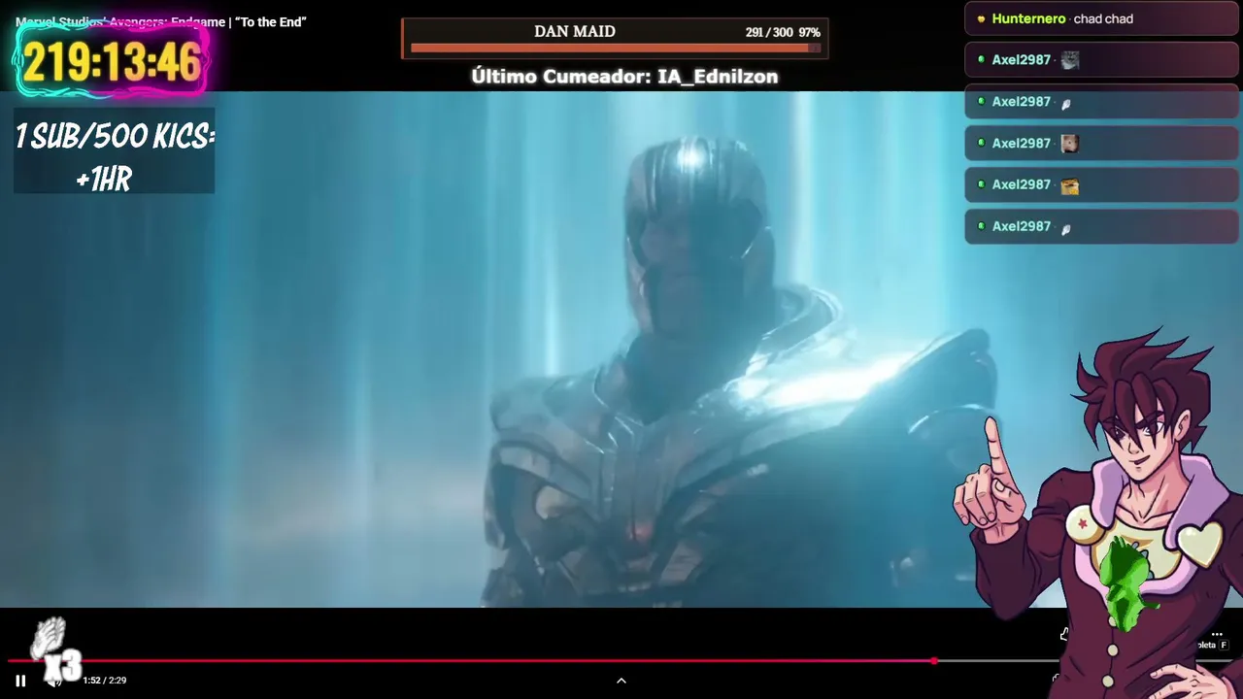Image resolution: width=1243 pixels, height=699 pixels.
Task: Click the "291 / 300 97%" goal counter
Action: click(x=783, y=32)
